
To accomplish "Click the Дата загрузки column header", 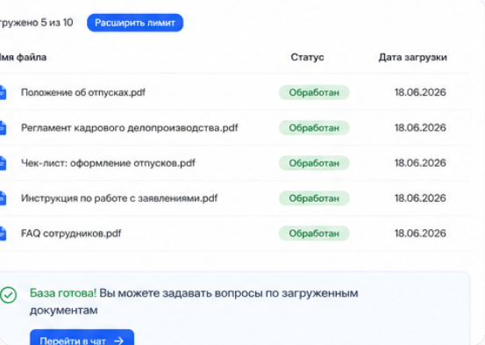I will point(413,58).
